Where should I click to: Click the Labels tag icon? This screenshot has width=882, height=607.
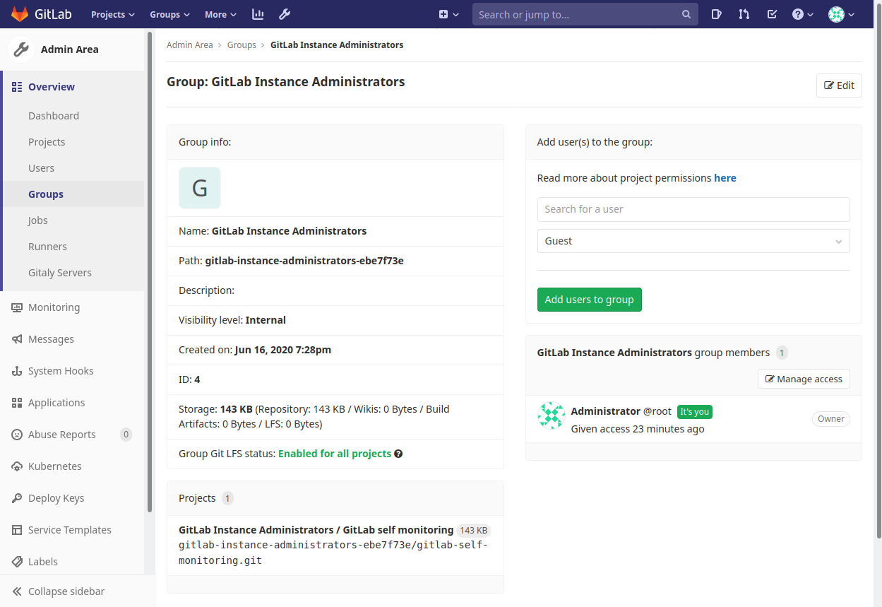[17, 562]
